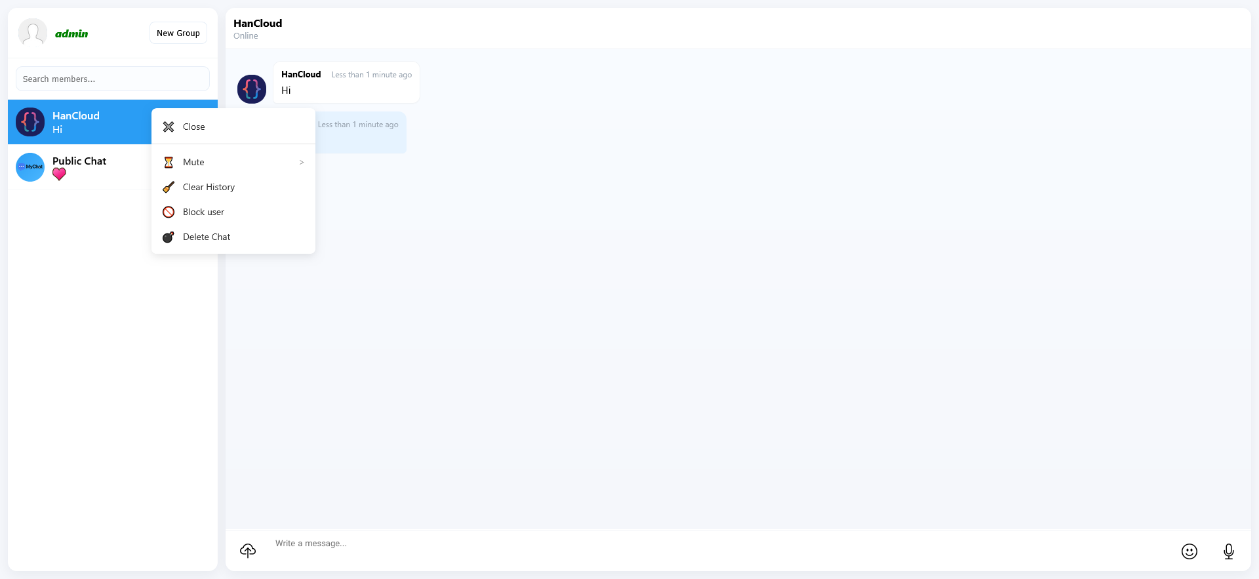Click the Search members input field
Screen dimensions: 1259x579
coord(113,79)
